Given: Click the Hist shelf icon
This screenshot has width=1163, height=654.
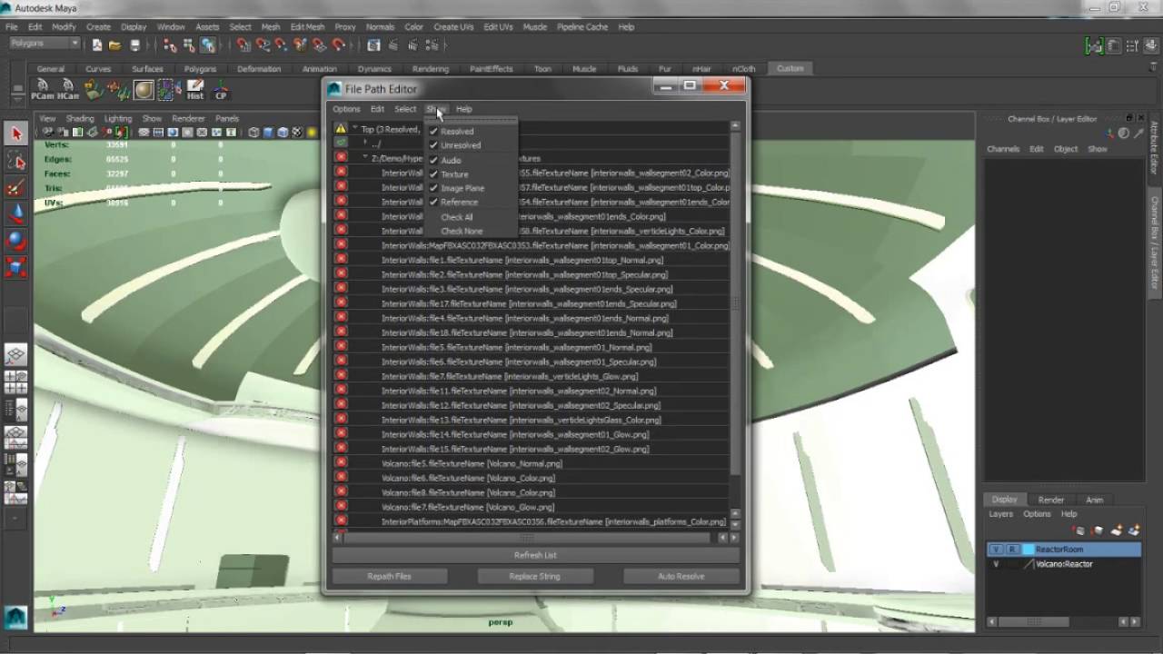Looking at the screenshot, I should tap(195, 89).
